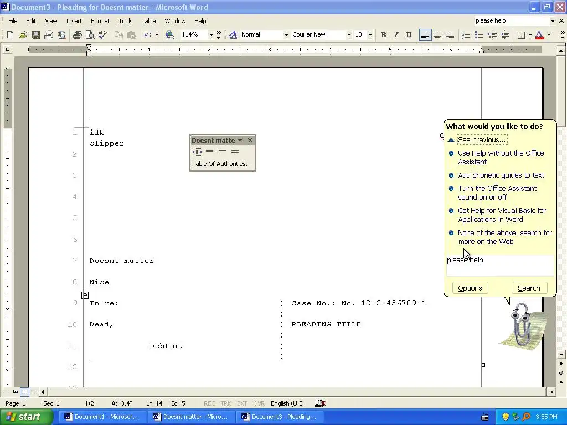Click the Type a question for help box
This screenshot has height=425, width=567.
tap(511, 21)
